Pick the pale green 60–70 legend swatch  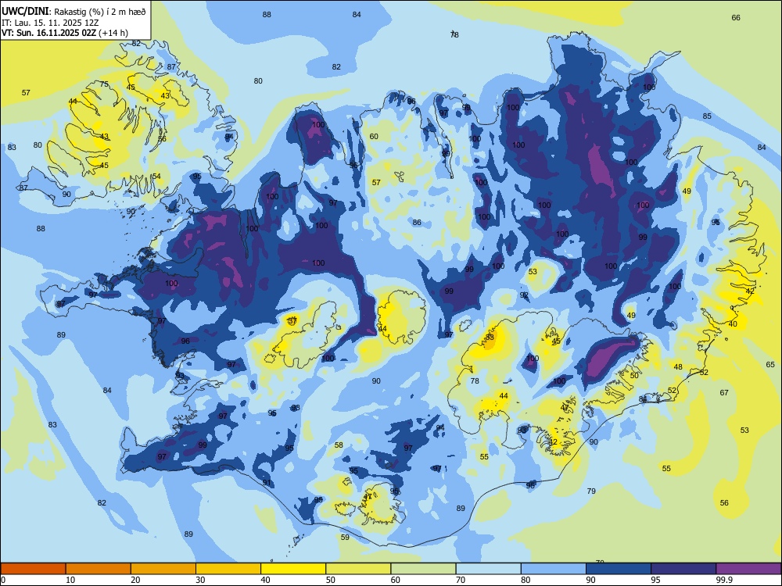pyautogui.click(x=423, y=569)
